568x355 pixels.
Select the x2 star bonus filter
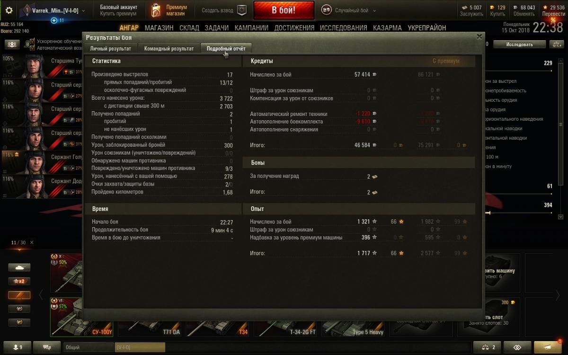click(x=19, y=281)
